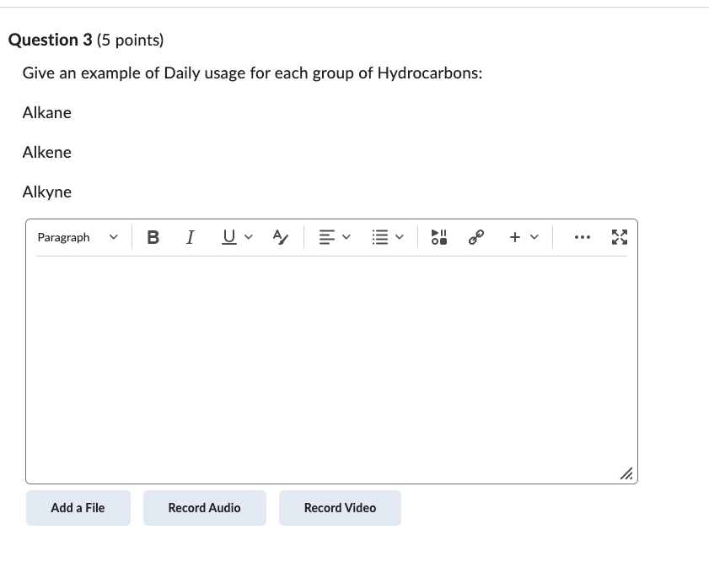
Task: Open the text alignment dropdown
Action: pyautogui.click(x=334, y=237)
